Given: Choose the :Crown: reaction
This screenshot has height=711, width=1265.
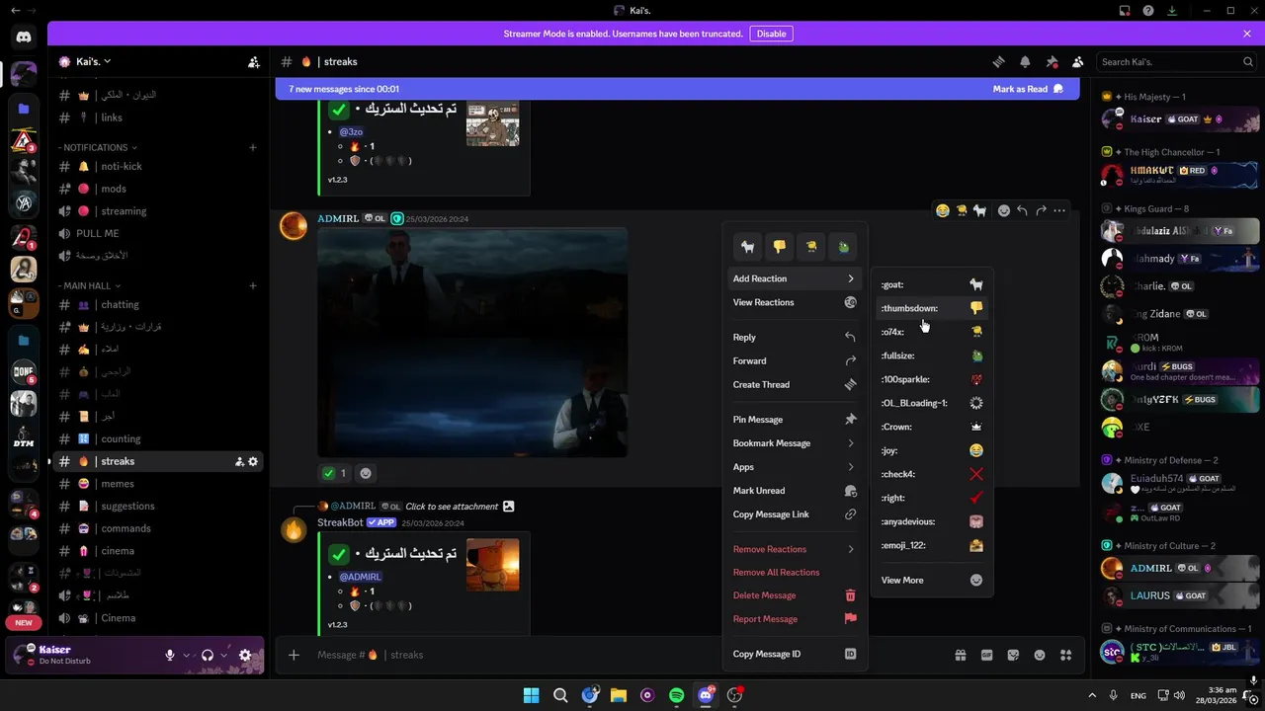Looking at the screenshot, I should pyautogui.click(x=932, y=427).
